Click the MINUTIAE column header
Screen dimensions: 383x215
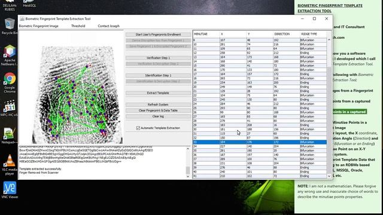point(206,34)
